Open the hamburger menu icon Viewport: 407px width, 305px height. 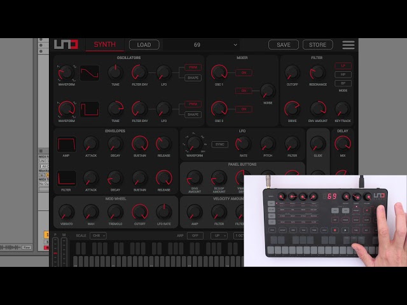tap(348, 44)
